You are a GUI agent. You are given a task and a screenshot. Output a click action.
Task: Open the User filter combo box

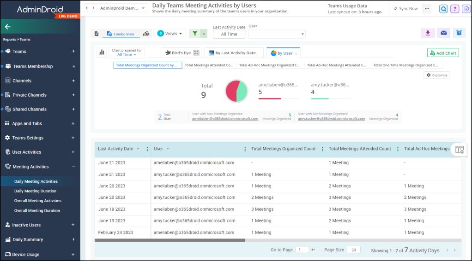point(277,34)
